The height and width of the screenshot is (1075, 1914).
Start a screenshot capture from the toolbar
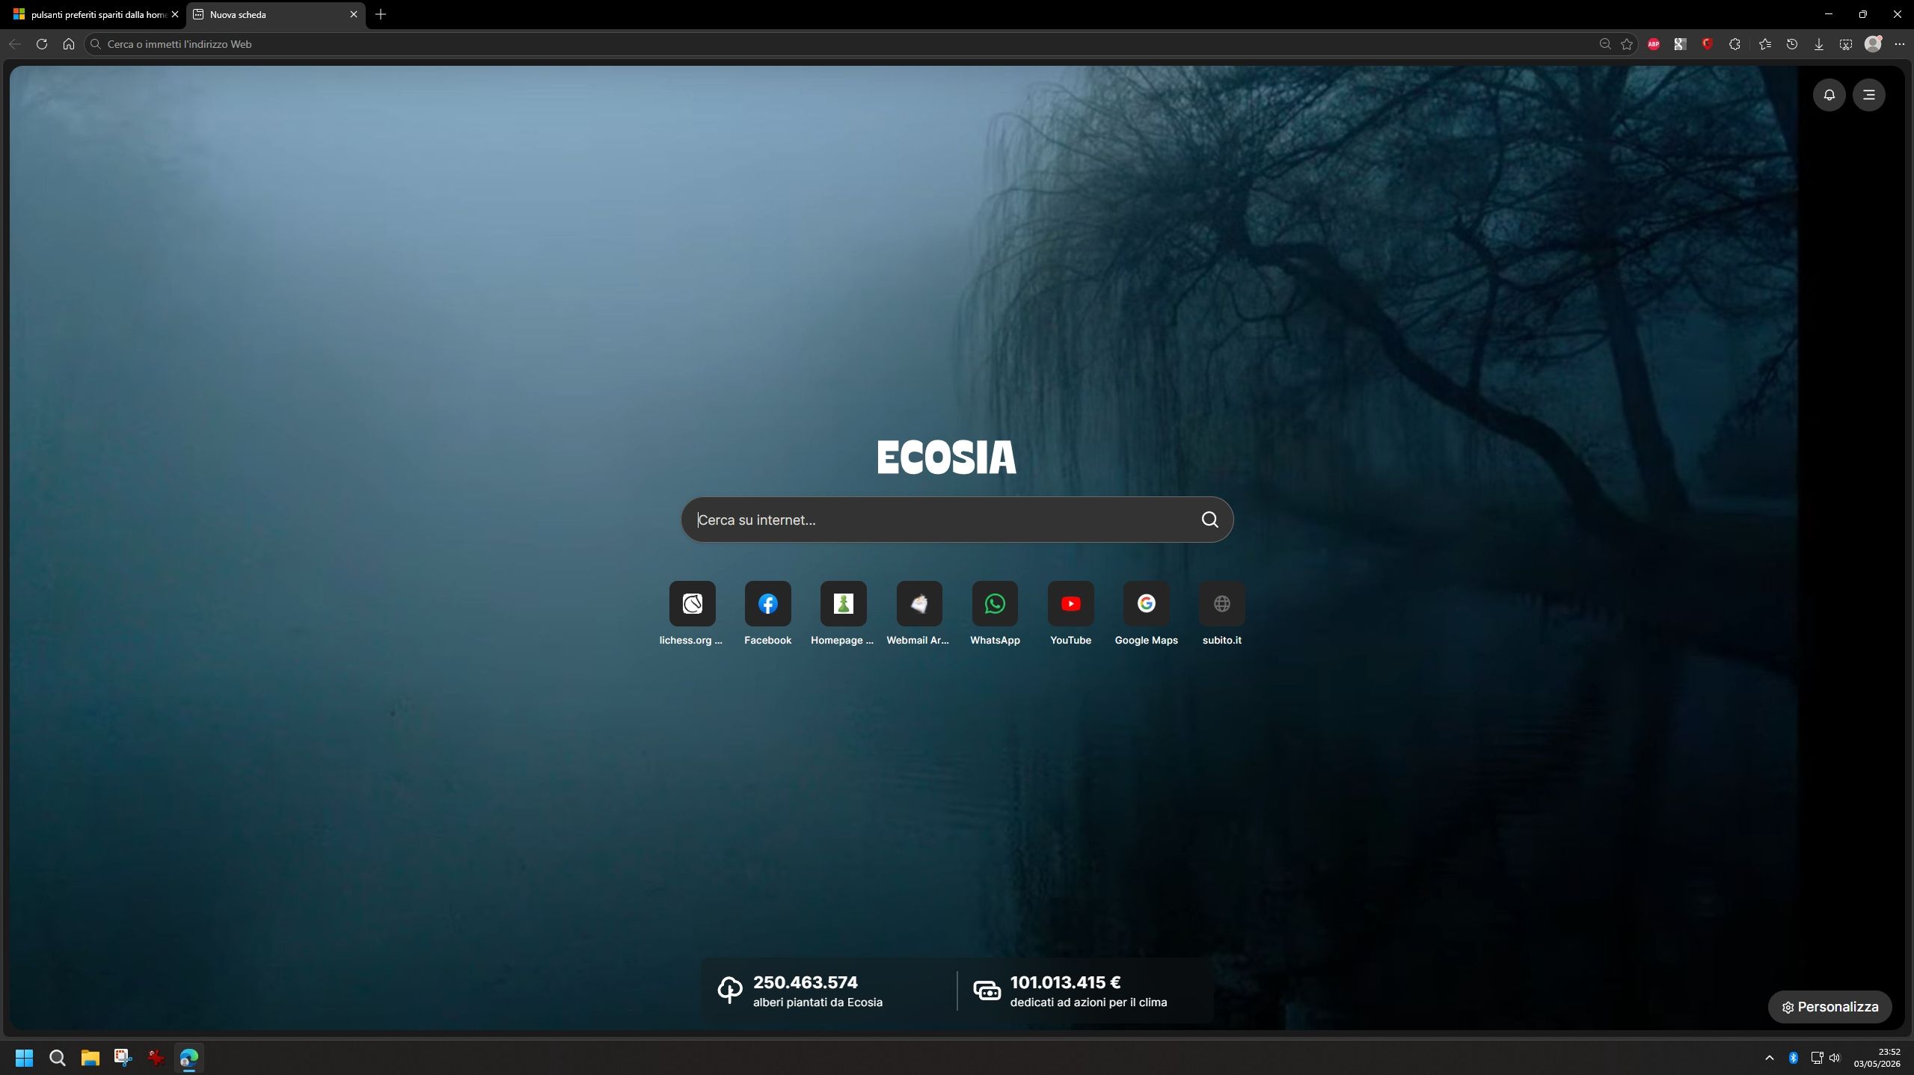pyautogui.click(x=1846, y=44)
